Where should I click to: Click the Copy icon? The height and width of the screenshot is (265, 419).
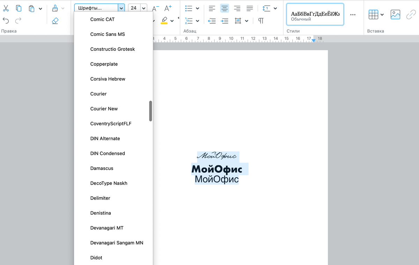click(19, 8)
